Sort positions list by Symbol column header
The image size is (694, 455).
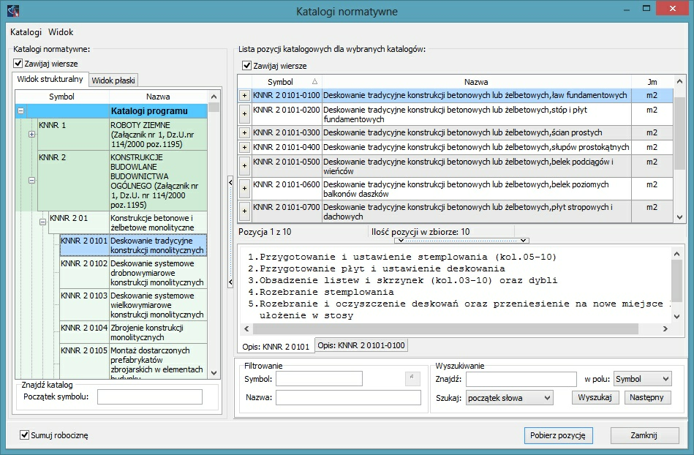287,82
